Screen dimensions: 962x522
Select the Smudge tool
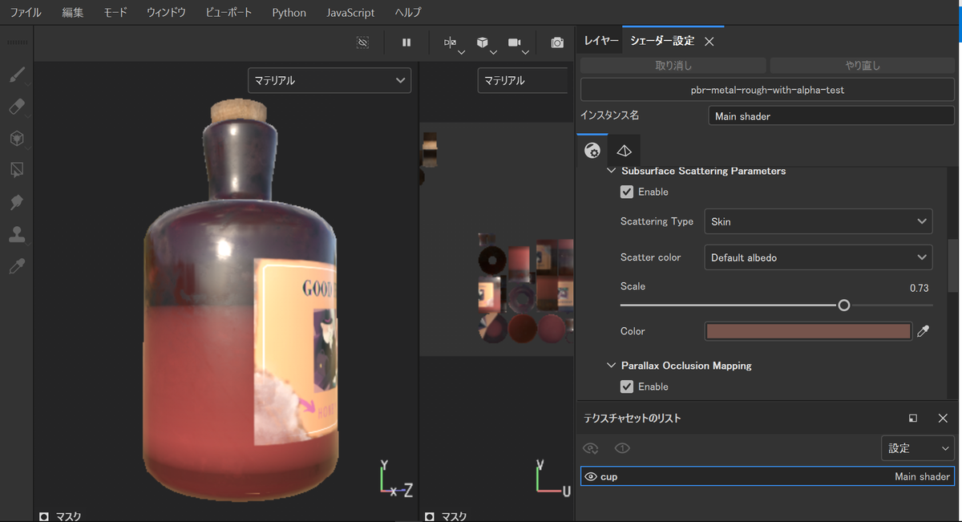17,202
